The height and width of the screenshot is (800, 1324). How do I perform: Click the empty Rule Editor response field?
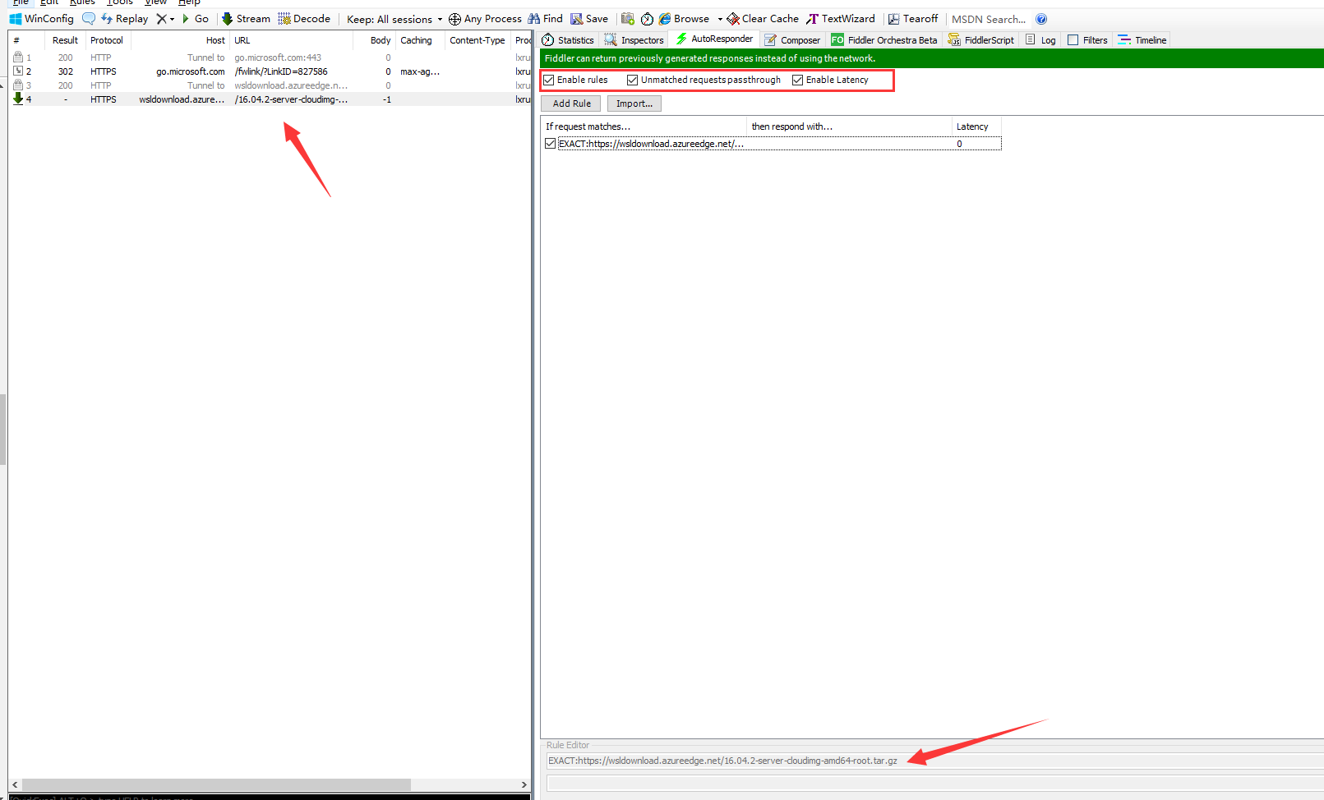coord(934,783)
